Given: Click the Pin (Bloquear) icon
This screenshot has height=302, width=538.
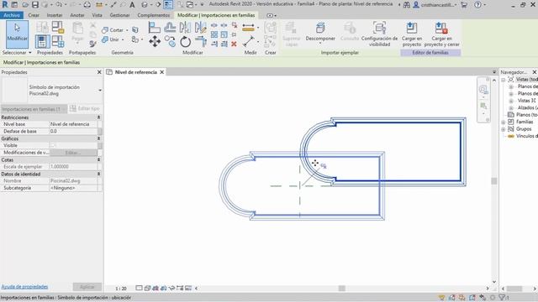Looking at the screenshot, I should pyautogui.click(x=234, y=34).
